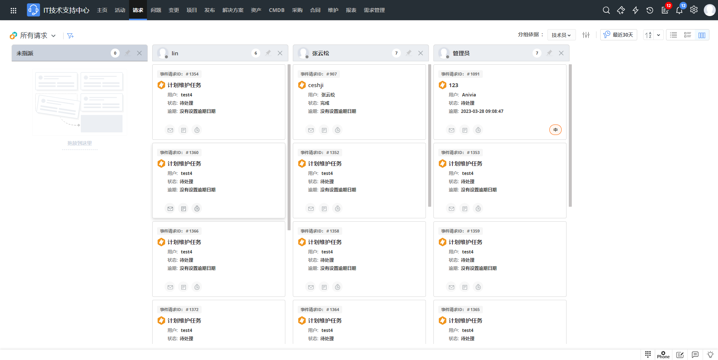This screenshot has height=360, width=718.
Task: Click the lin column scrollbar
Action: tap(289, 147)
